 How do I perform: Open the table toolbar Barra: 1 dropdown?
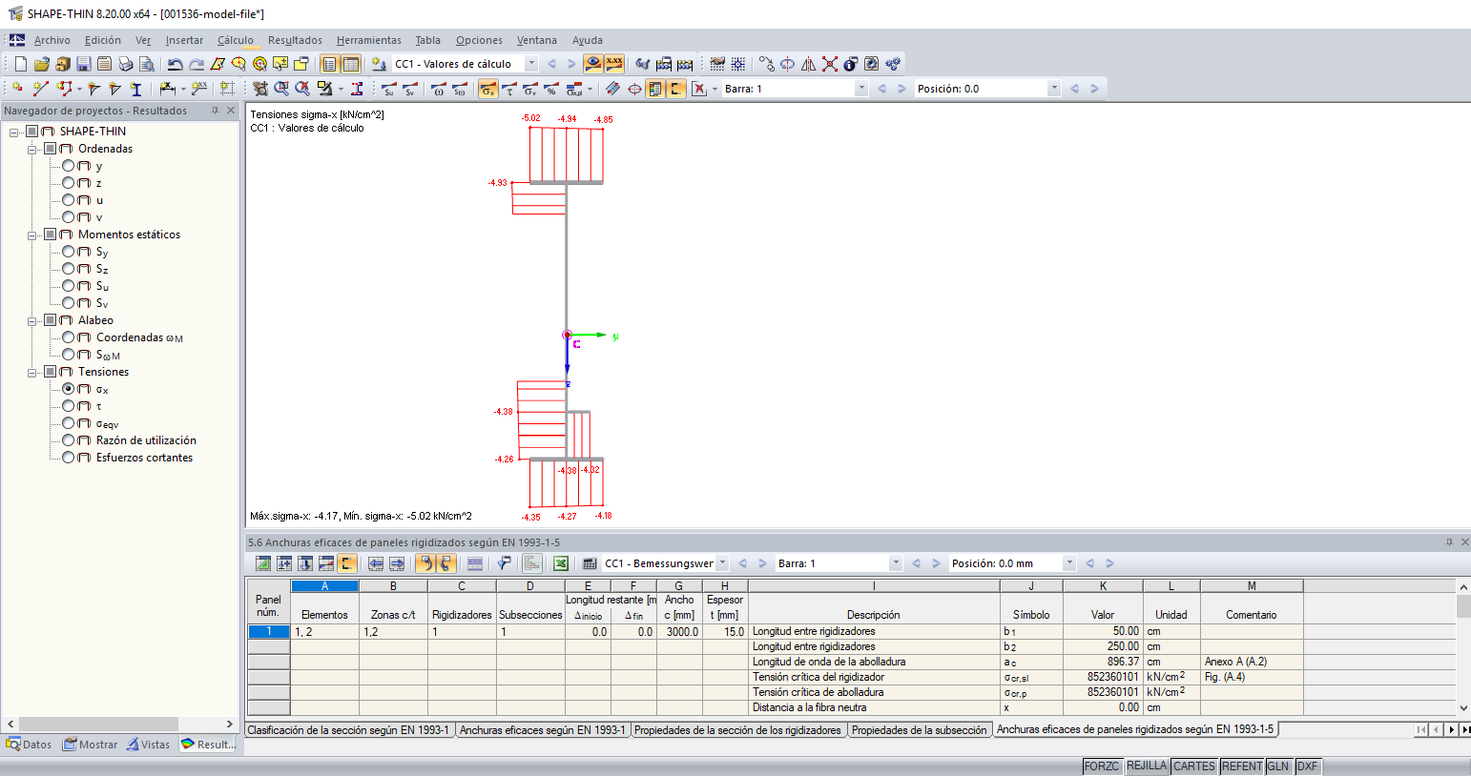tap(895, 563)
